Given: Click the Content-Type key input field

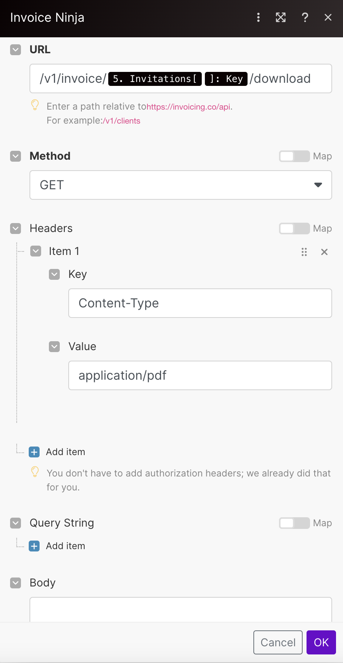Looking at the screenshot, I should [x=200, y=303].
